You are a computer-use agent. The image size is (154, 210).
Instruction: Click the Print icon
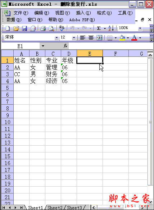click(x=43, y=28)
